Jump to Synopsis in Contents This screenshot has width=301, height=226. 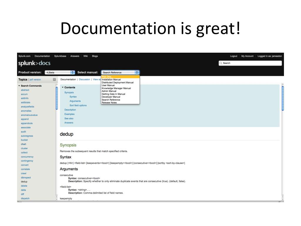[x=69, y=92]
